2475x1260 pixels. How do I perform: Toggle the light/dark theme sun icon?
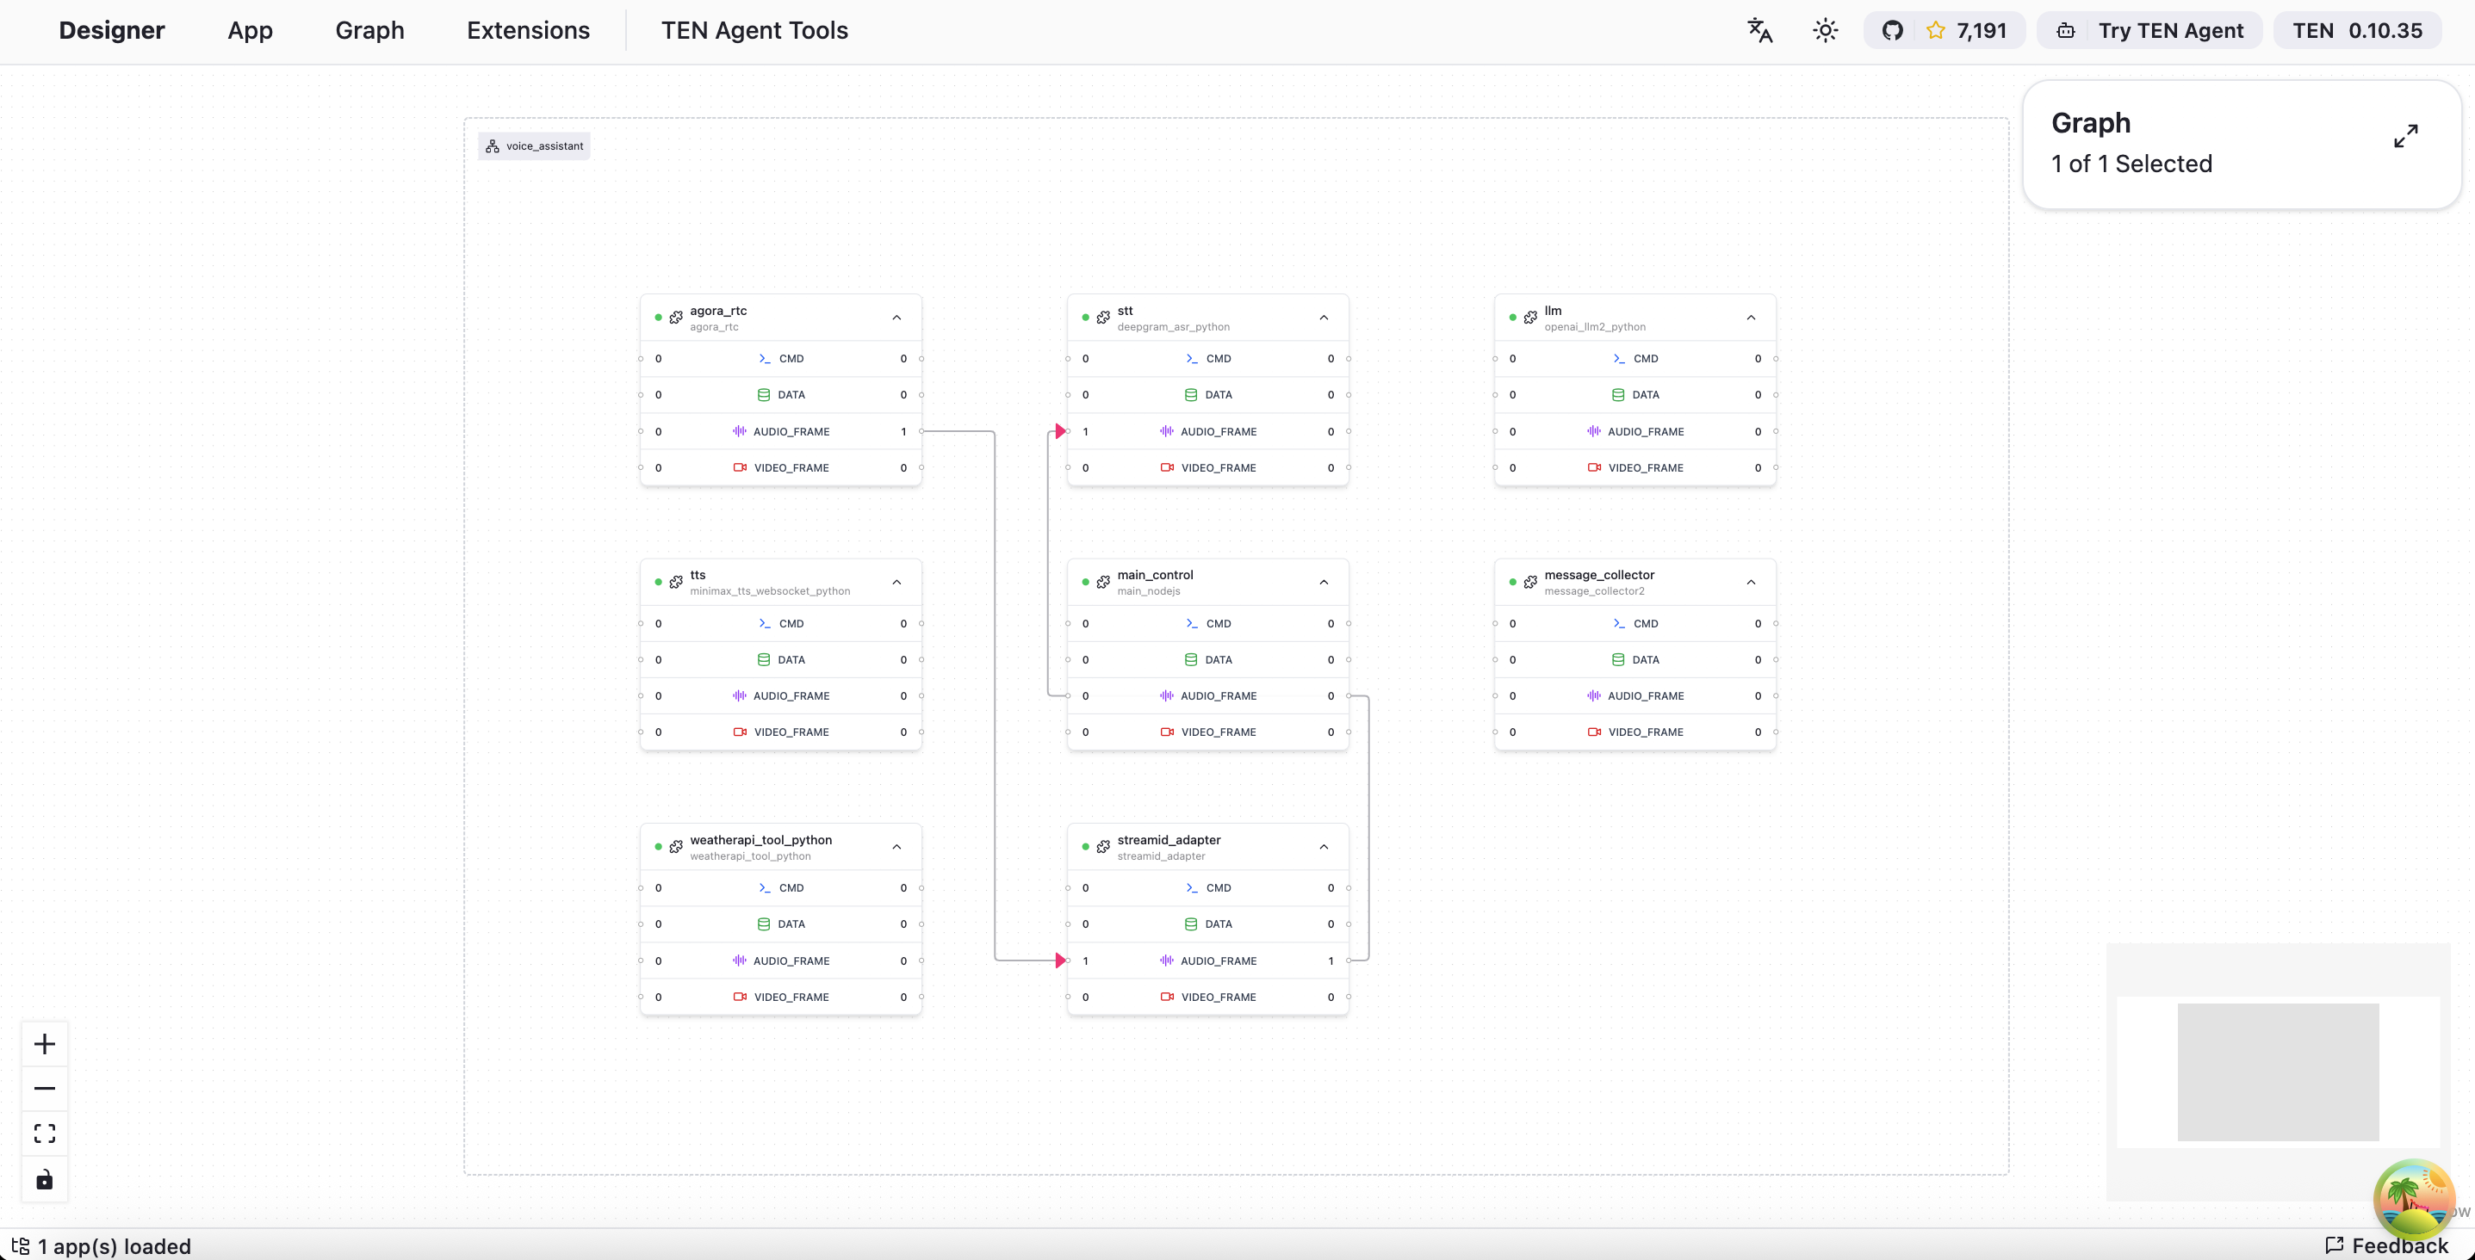coord(1825,31)
